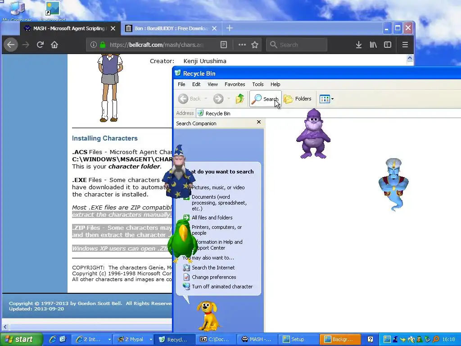Search for Printers, computers, or people

(x=217, y=230)
